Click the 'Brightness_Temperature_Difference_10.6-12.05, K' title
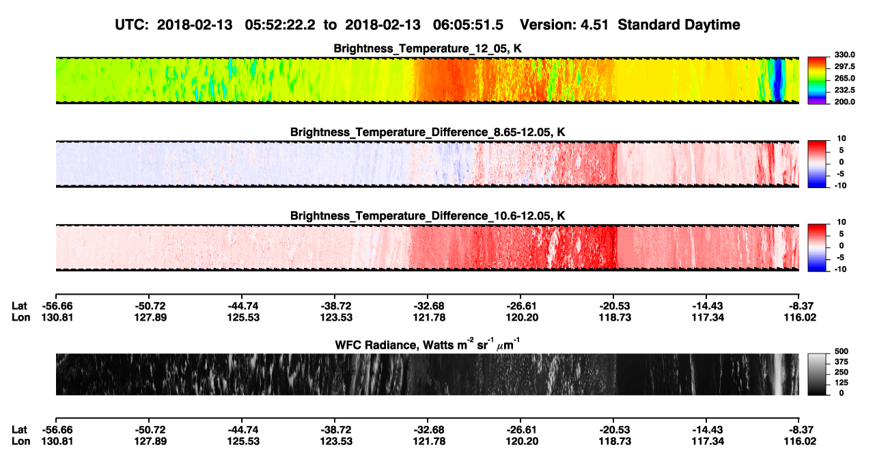This screenshot has width=888, height=456. click(x=428, y=216)
